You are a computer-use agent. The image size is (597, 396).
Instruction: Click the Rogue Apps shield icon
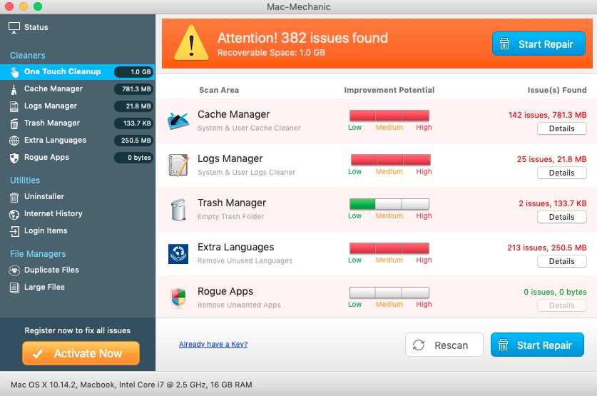(x=178, y=298)
